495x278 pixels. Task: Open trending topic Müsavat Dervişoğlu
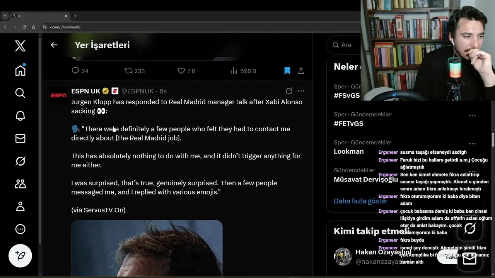pos(366,180)
